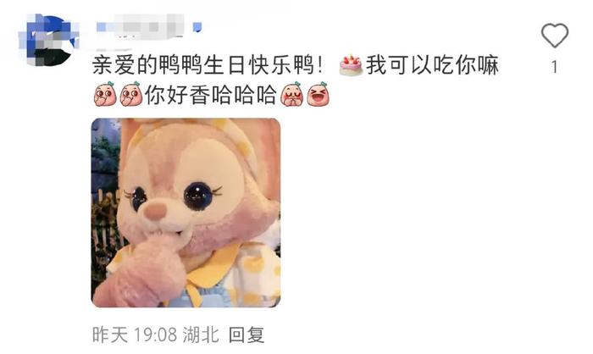Click the bunny's pink nose in the photo
593x354 pixels.
[x=156, y=210]
